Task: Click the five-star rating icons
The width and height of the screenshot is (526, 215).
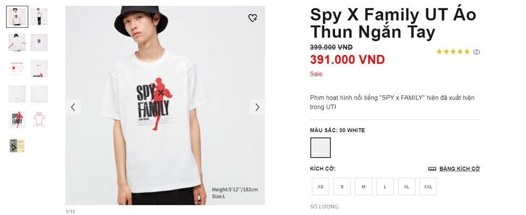Action: [453, 52]
